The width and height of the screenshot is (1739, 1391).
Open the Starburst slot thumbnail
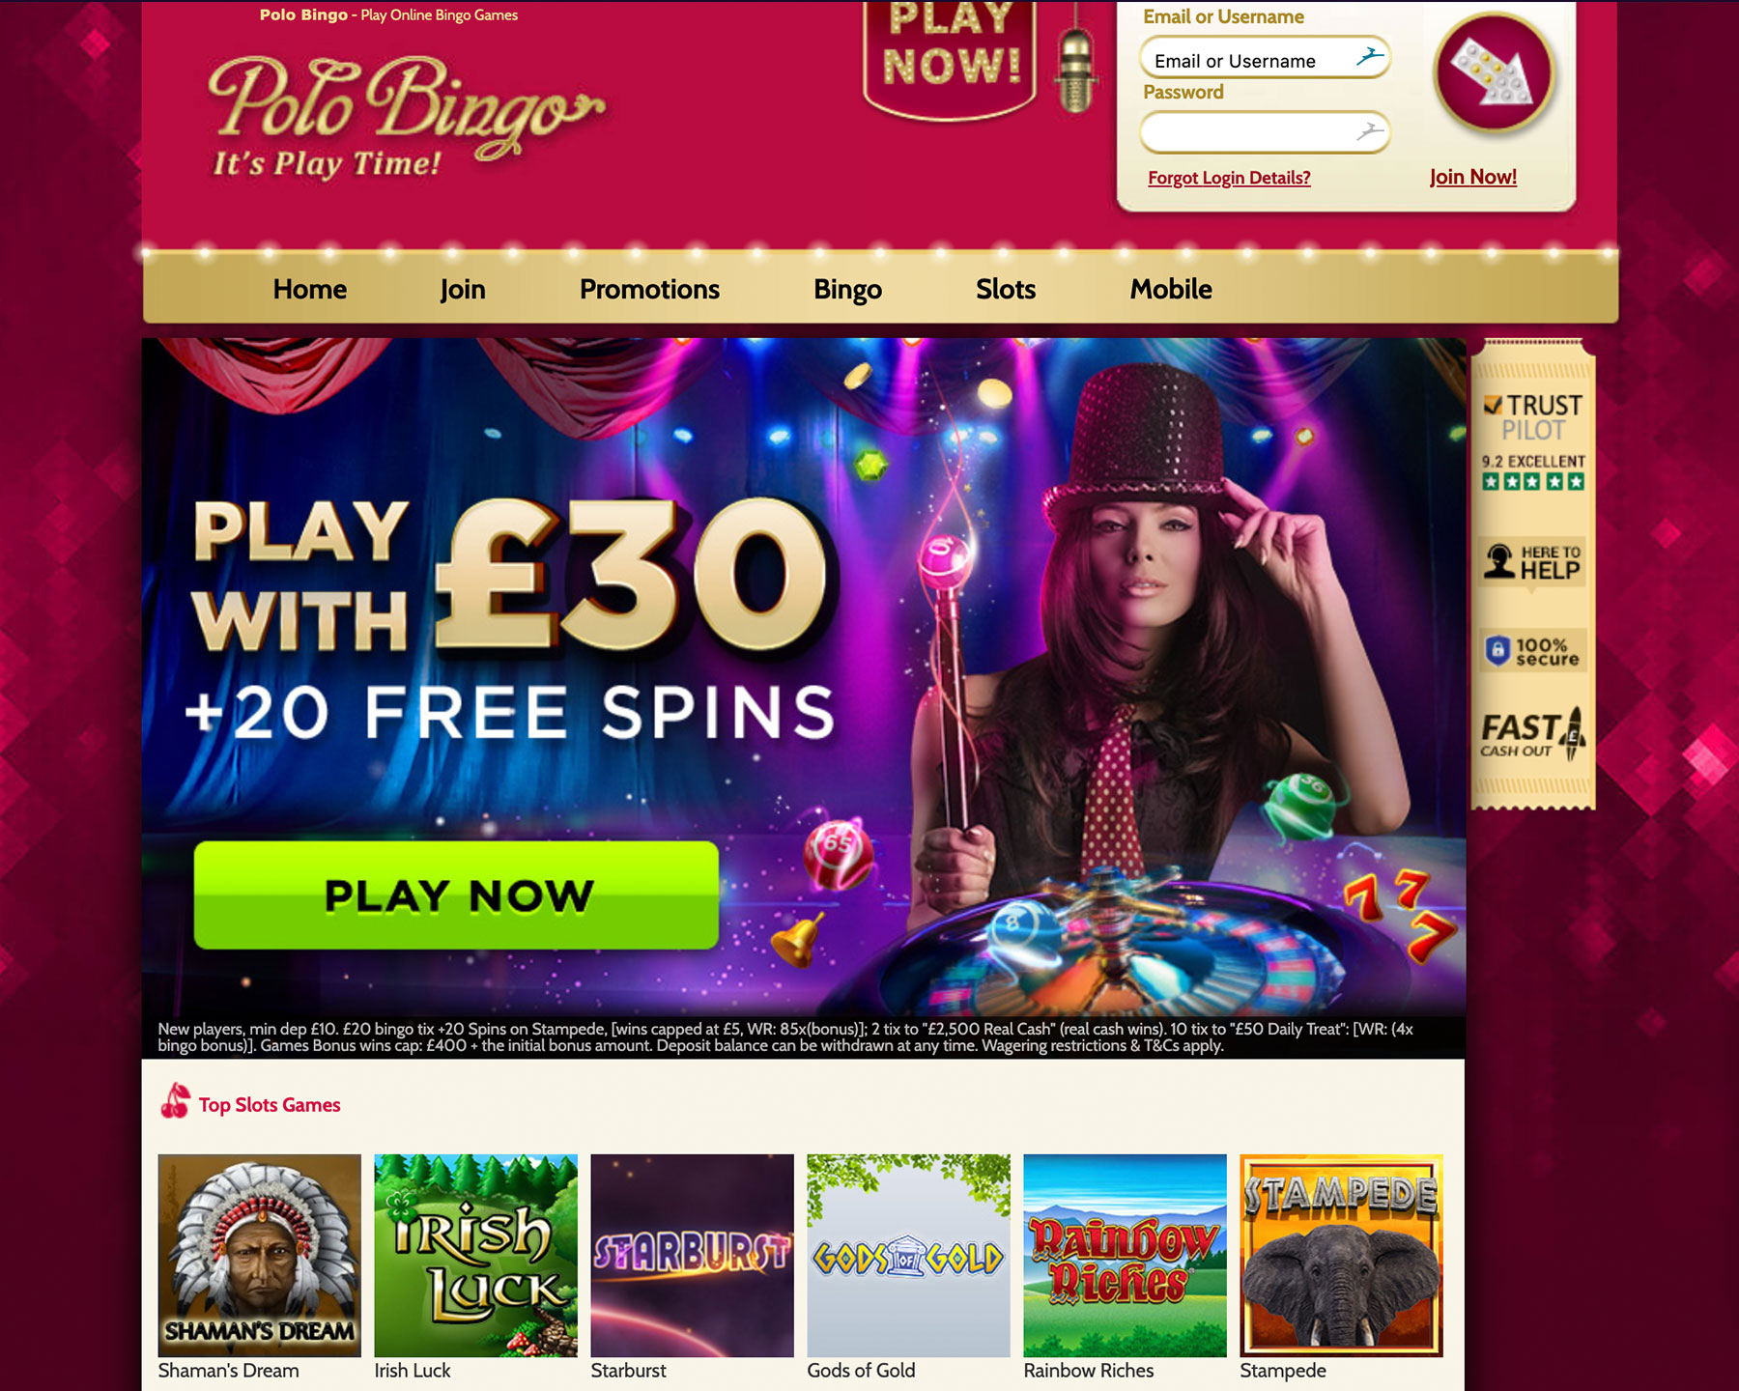click(692, 1256)
